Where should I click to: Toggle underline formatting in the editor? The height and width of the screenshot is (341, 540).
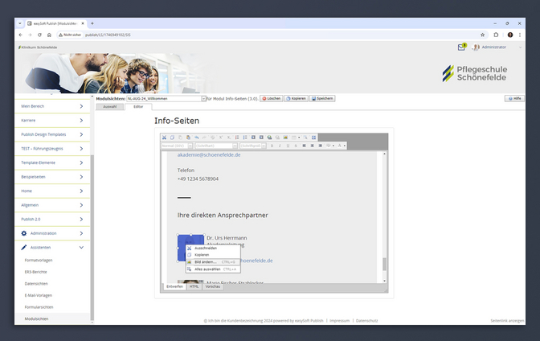tap(286, 146)
